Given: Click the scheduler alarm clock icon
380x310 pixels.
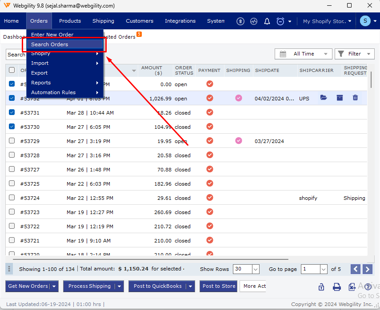Looking at the screenshot, I should [280, 21].
